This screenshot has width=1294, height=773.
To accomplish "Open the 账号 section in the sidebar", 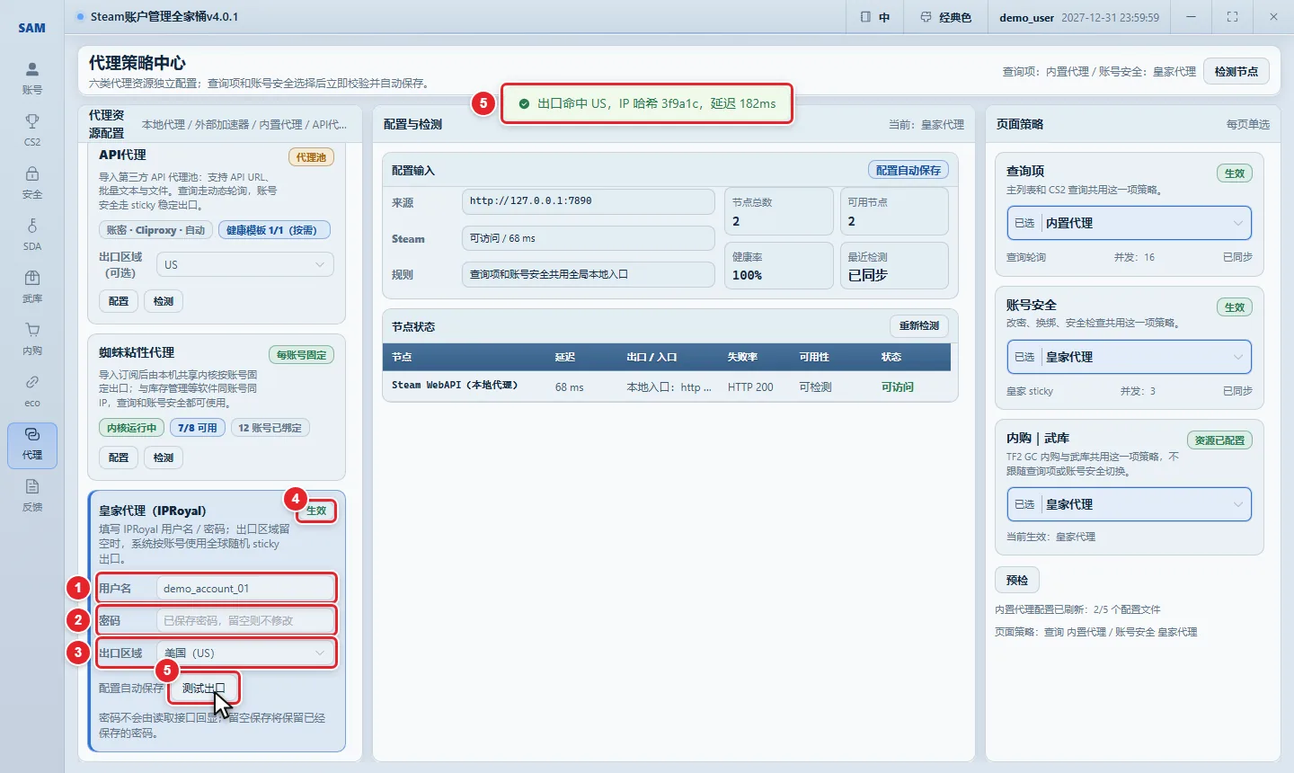I will coord(32,77).
